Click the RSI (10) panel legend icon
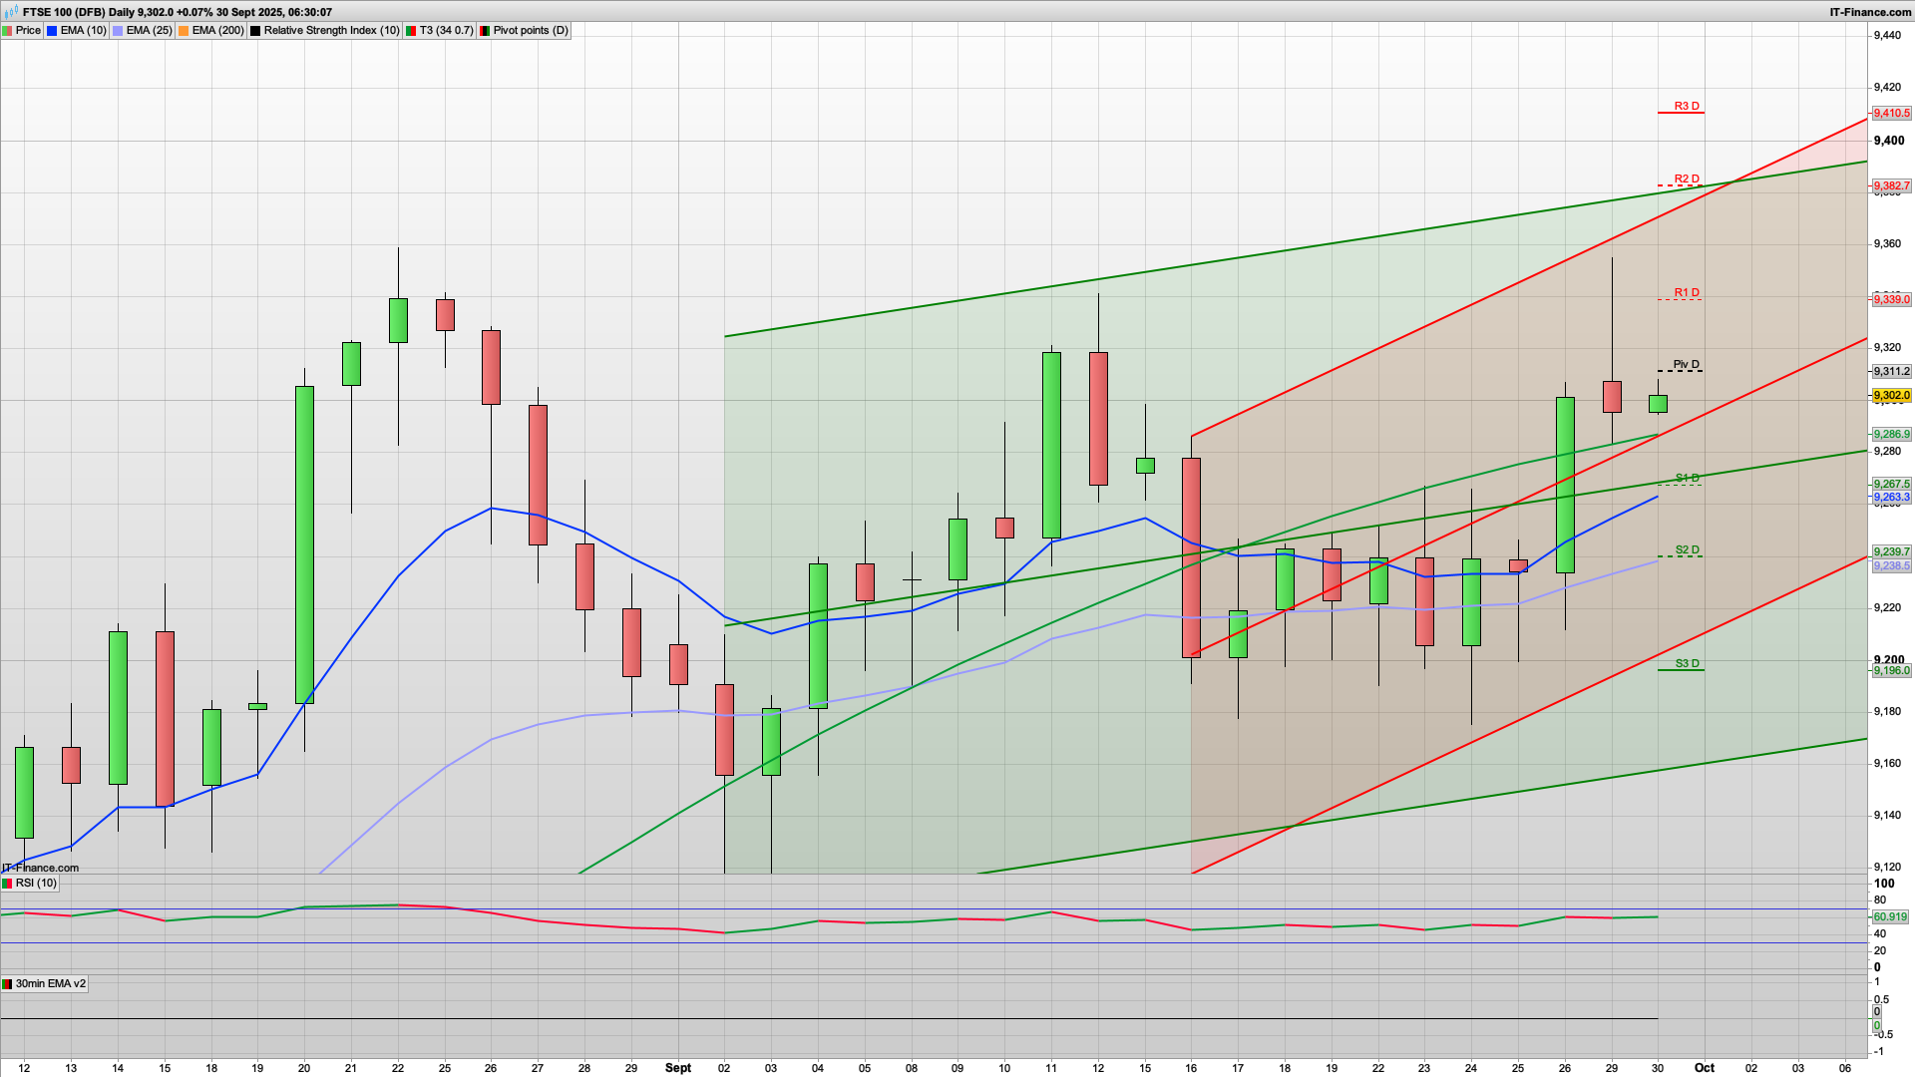 pos(8,884)
